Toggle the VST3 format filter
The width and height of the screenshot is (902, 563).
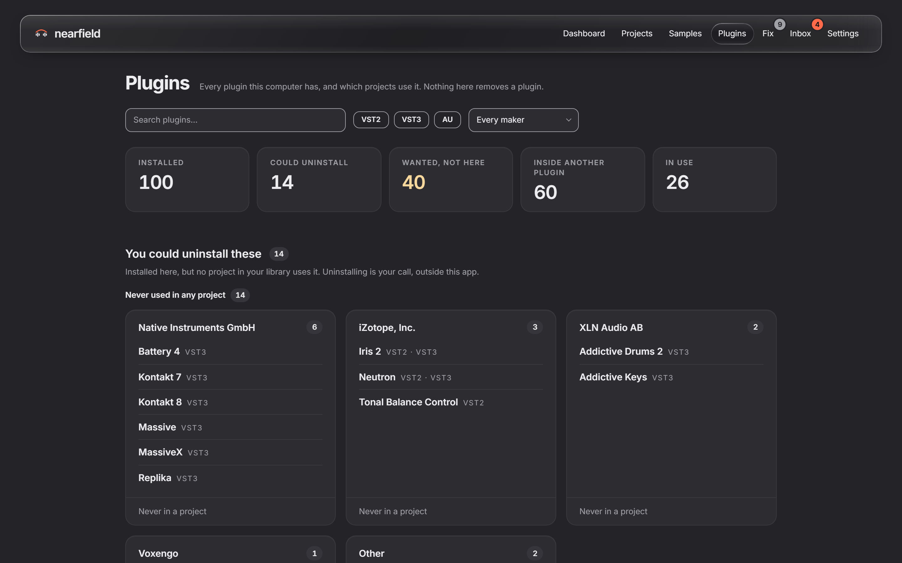coord(411,119)
